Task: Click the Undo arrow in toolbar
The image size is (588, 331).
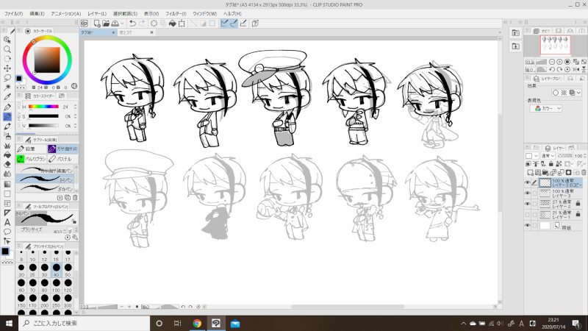Action: [132, 24]
